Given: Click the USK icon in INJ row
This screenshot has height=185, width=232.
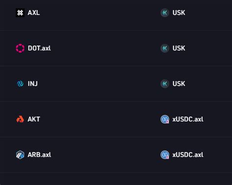Looking at the screenshot, I should click(x=165, y=84).
